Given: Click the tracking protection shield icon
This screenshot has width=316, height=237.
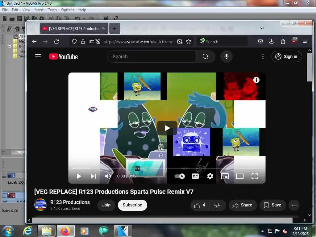Looking at the screenshot, I should pos(74,42).
